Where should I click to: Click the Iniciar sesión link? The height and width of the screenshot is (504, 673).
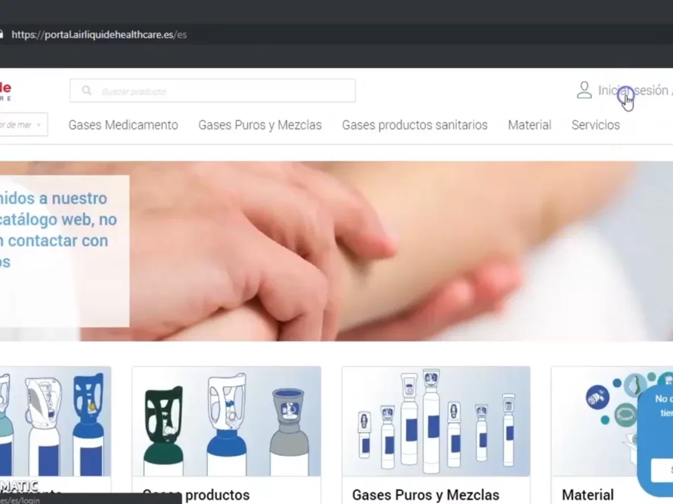[633, 91]
